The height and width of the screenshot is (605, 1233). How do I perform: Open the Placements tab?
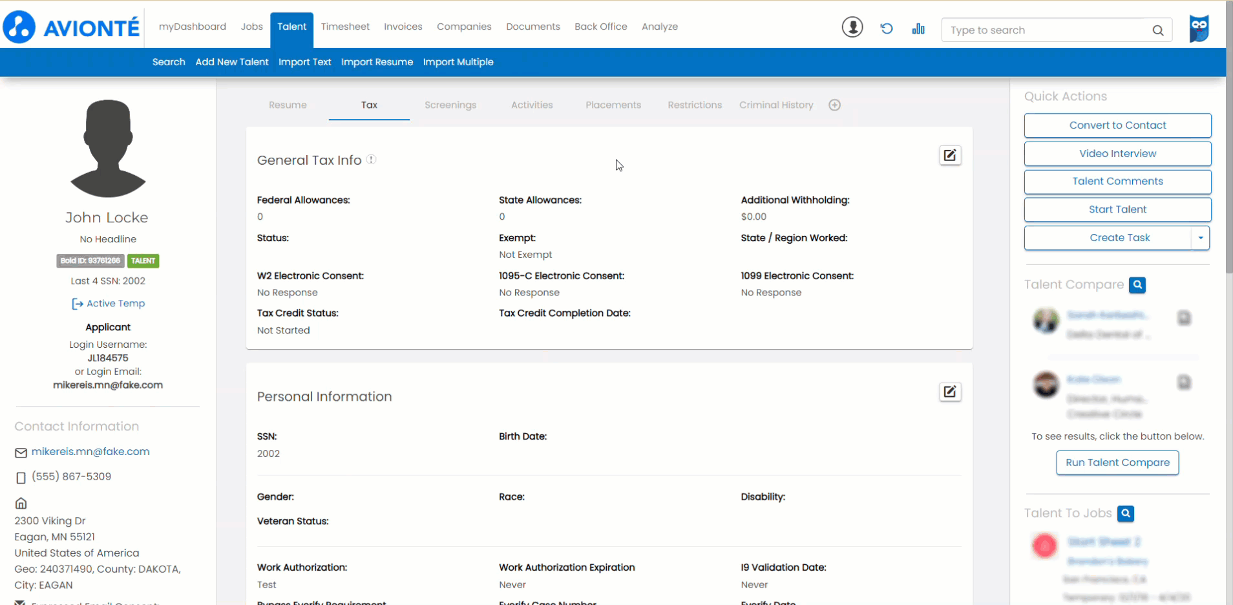pos(613,105)
